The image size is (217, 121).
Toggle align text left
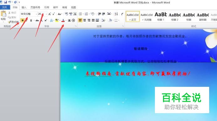click(x=80, y=20)
